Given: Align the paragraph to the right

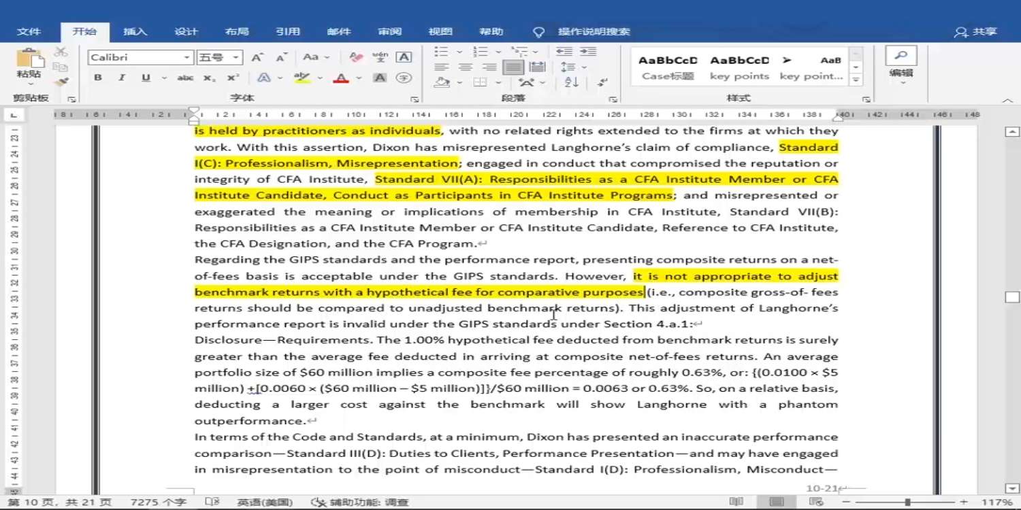Looking at the screenshot, I should [489, 67].
